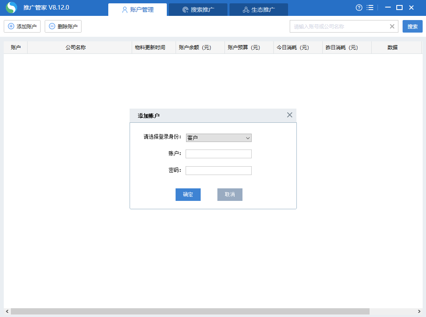426x317 pixels.
Task: Click the account search text box
Action: point(339,26)
